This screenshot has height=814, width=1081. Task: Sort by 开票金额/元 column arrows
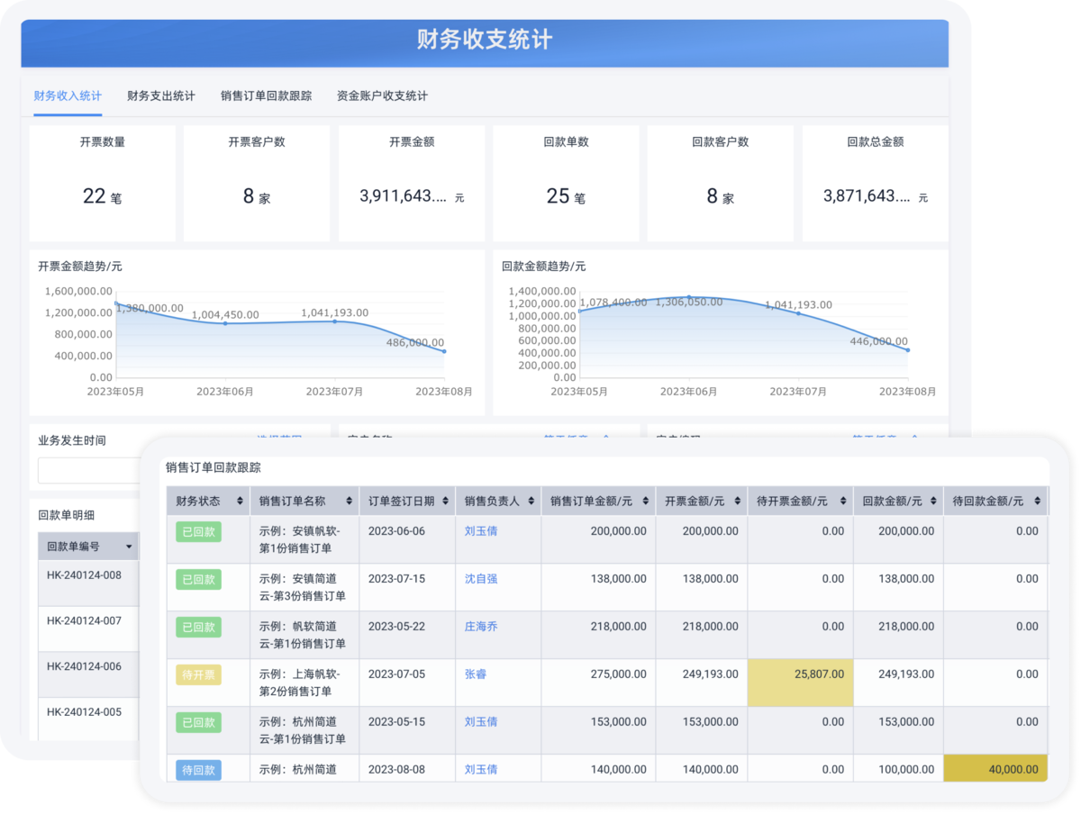pos(737,502)
